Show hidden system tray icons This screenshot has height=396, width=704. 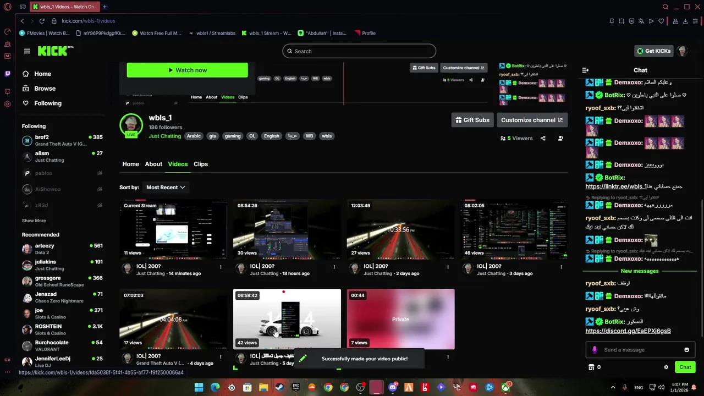[x=613, y=387]
